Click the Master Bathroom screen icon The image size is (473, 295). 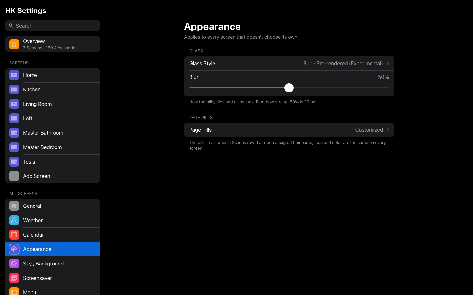click(x=14, y=133)
